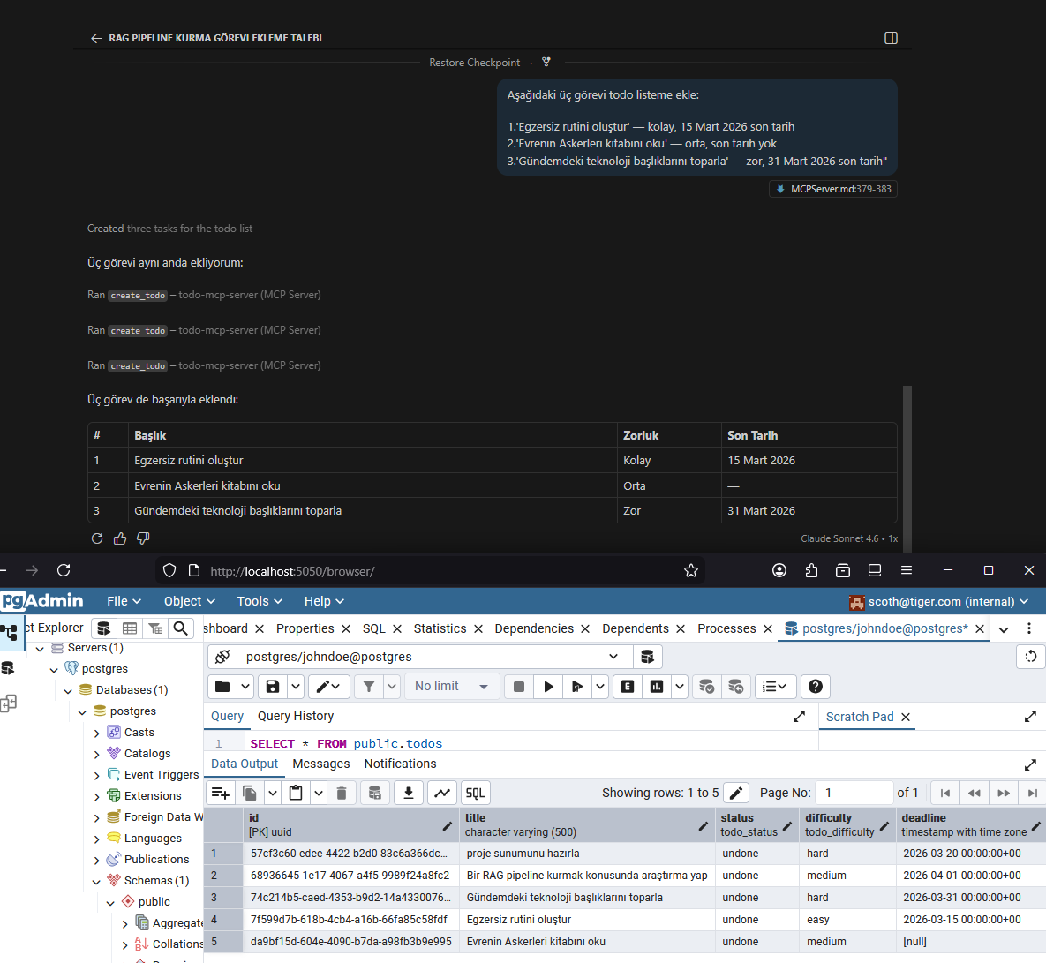This screenshot has width=1046, height=963.
Task: Download query results as file
Action: click(408, 793)
